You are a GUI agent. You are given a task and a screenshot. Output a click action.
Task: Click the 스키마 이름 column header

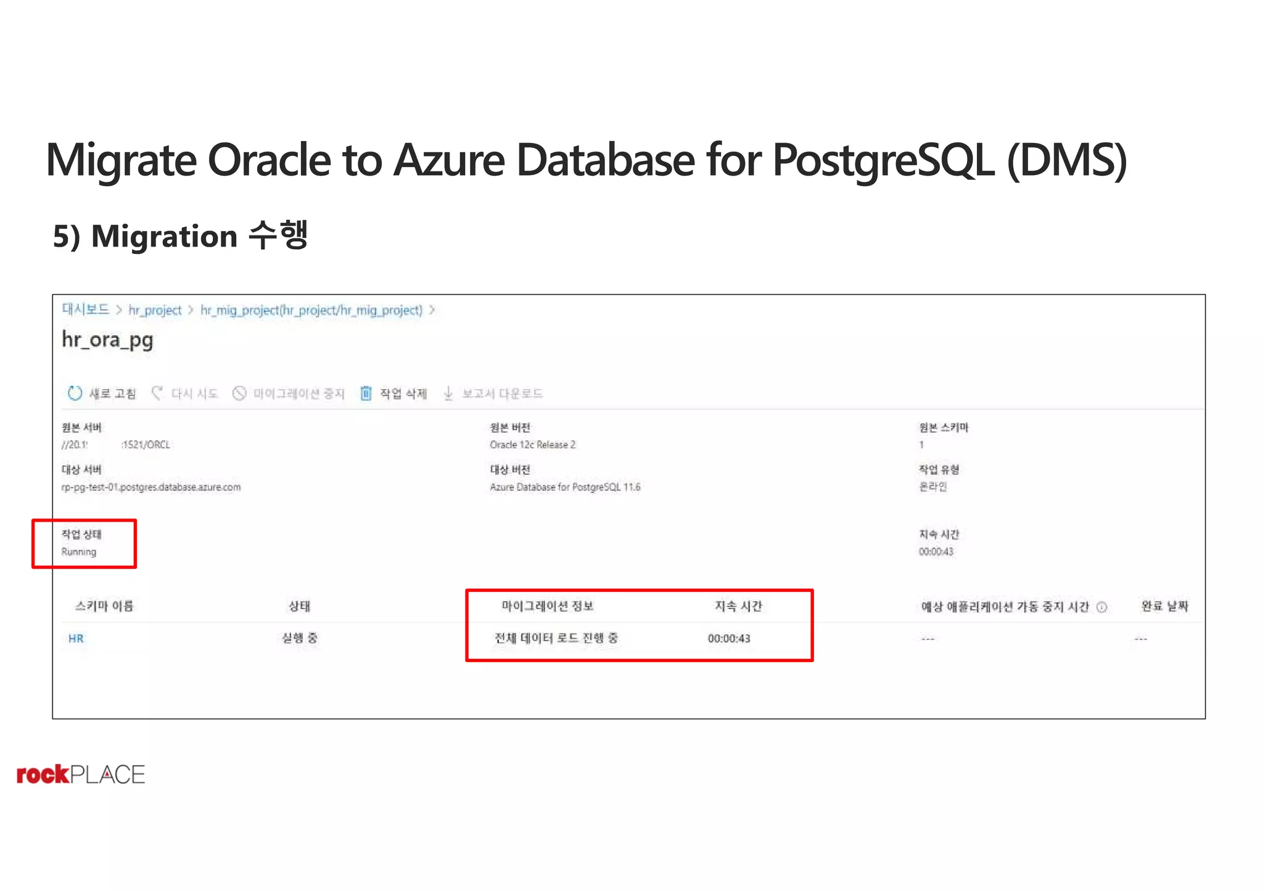tap(104, 606)
